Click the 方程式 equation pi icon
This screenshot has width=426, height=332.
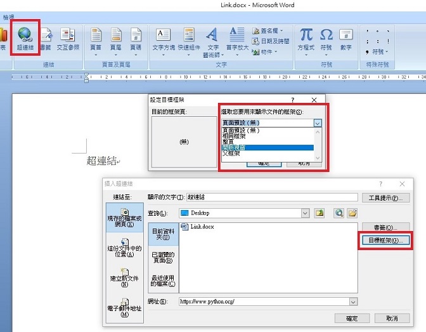pyautogui.click(x=306, y=38)
